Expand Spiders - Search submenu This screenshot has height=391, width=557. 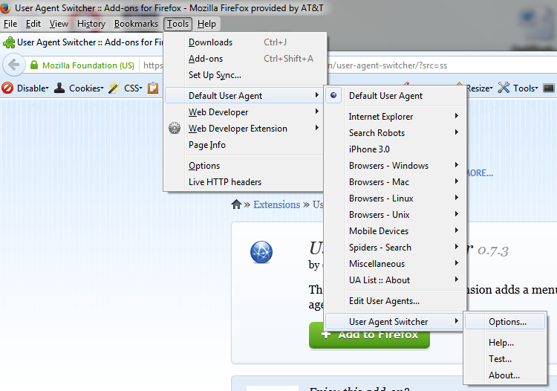point(395,247)
